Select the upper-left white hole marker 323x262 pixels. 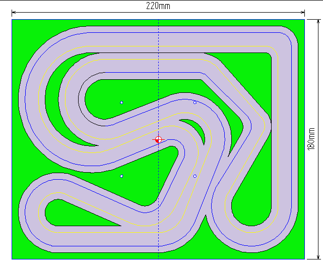pos(121,102)
